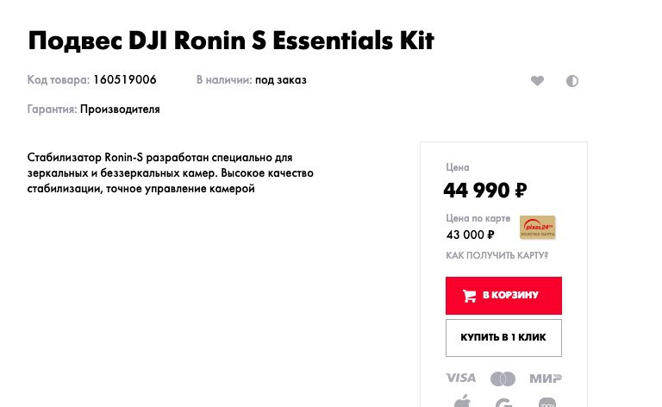Buy with КУПИТЬ В 1 КЛИК button
This screenshot has height=407, width=662.
[503, 338]
